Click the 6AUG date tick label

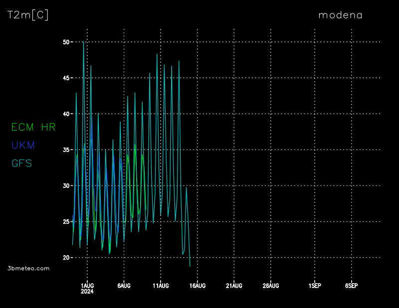coord(124,286)
